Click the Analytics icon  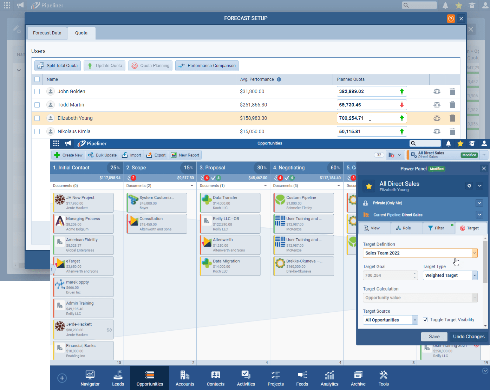click(329, 378)
